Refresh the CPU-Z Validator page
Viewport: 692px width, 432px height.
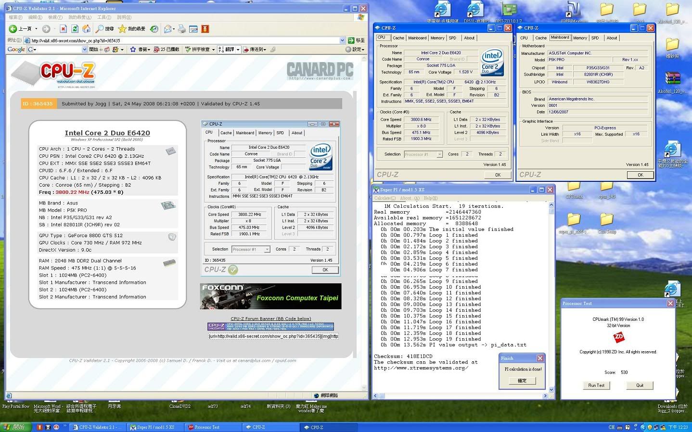pyautogui.click(x=75, y=29)
